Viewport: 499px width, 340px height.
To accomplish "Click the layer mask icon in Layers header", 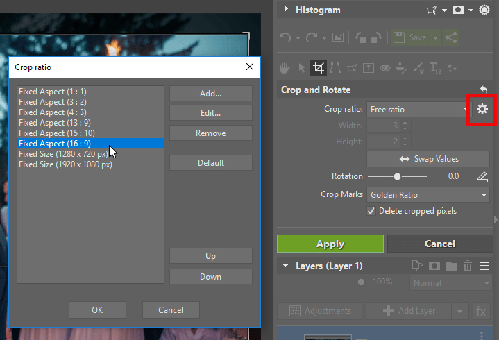I will (x=434, y=266).
